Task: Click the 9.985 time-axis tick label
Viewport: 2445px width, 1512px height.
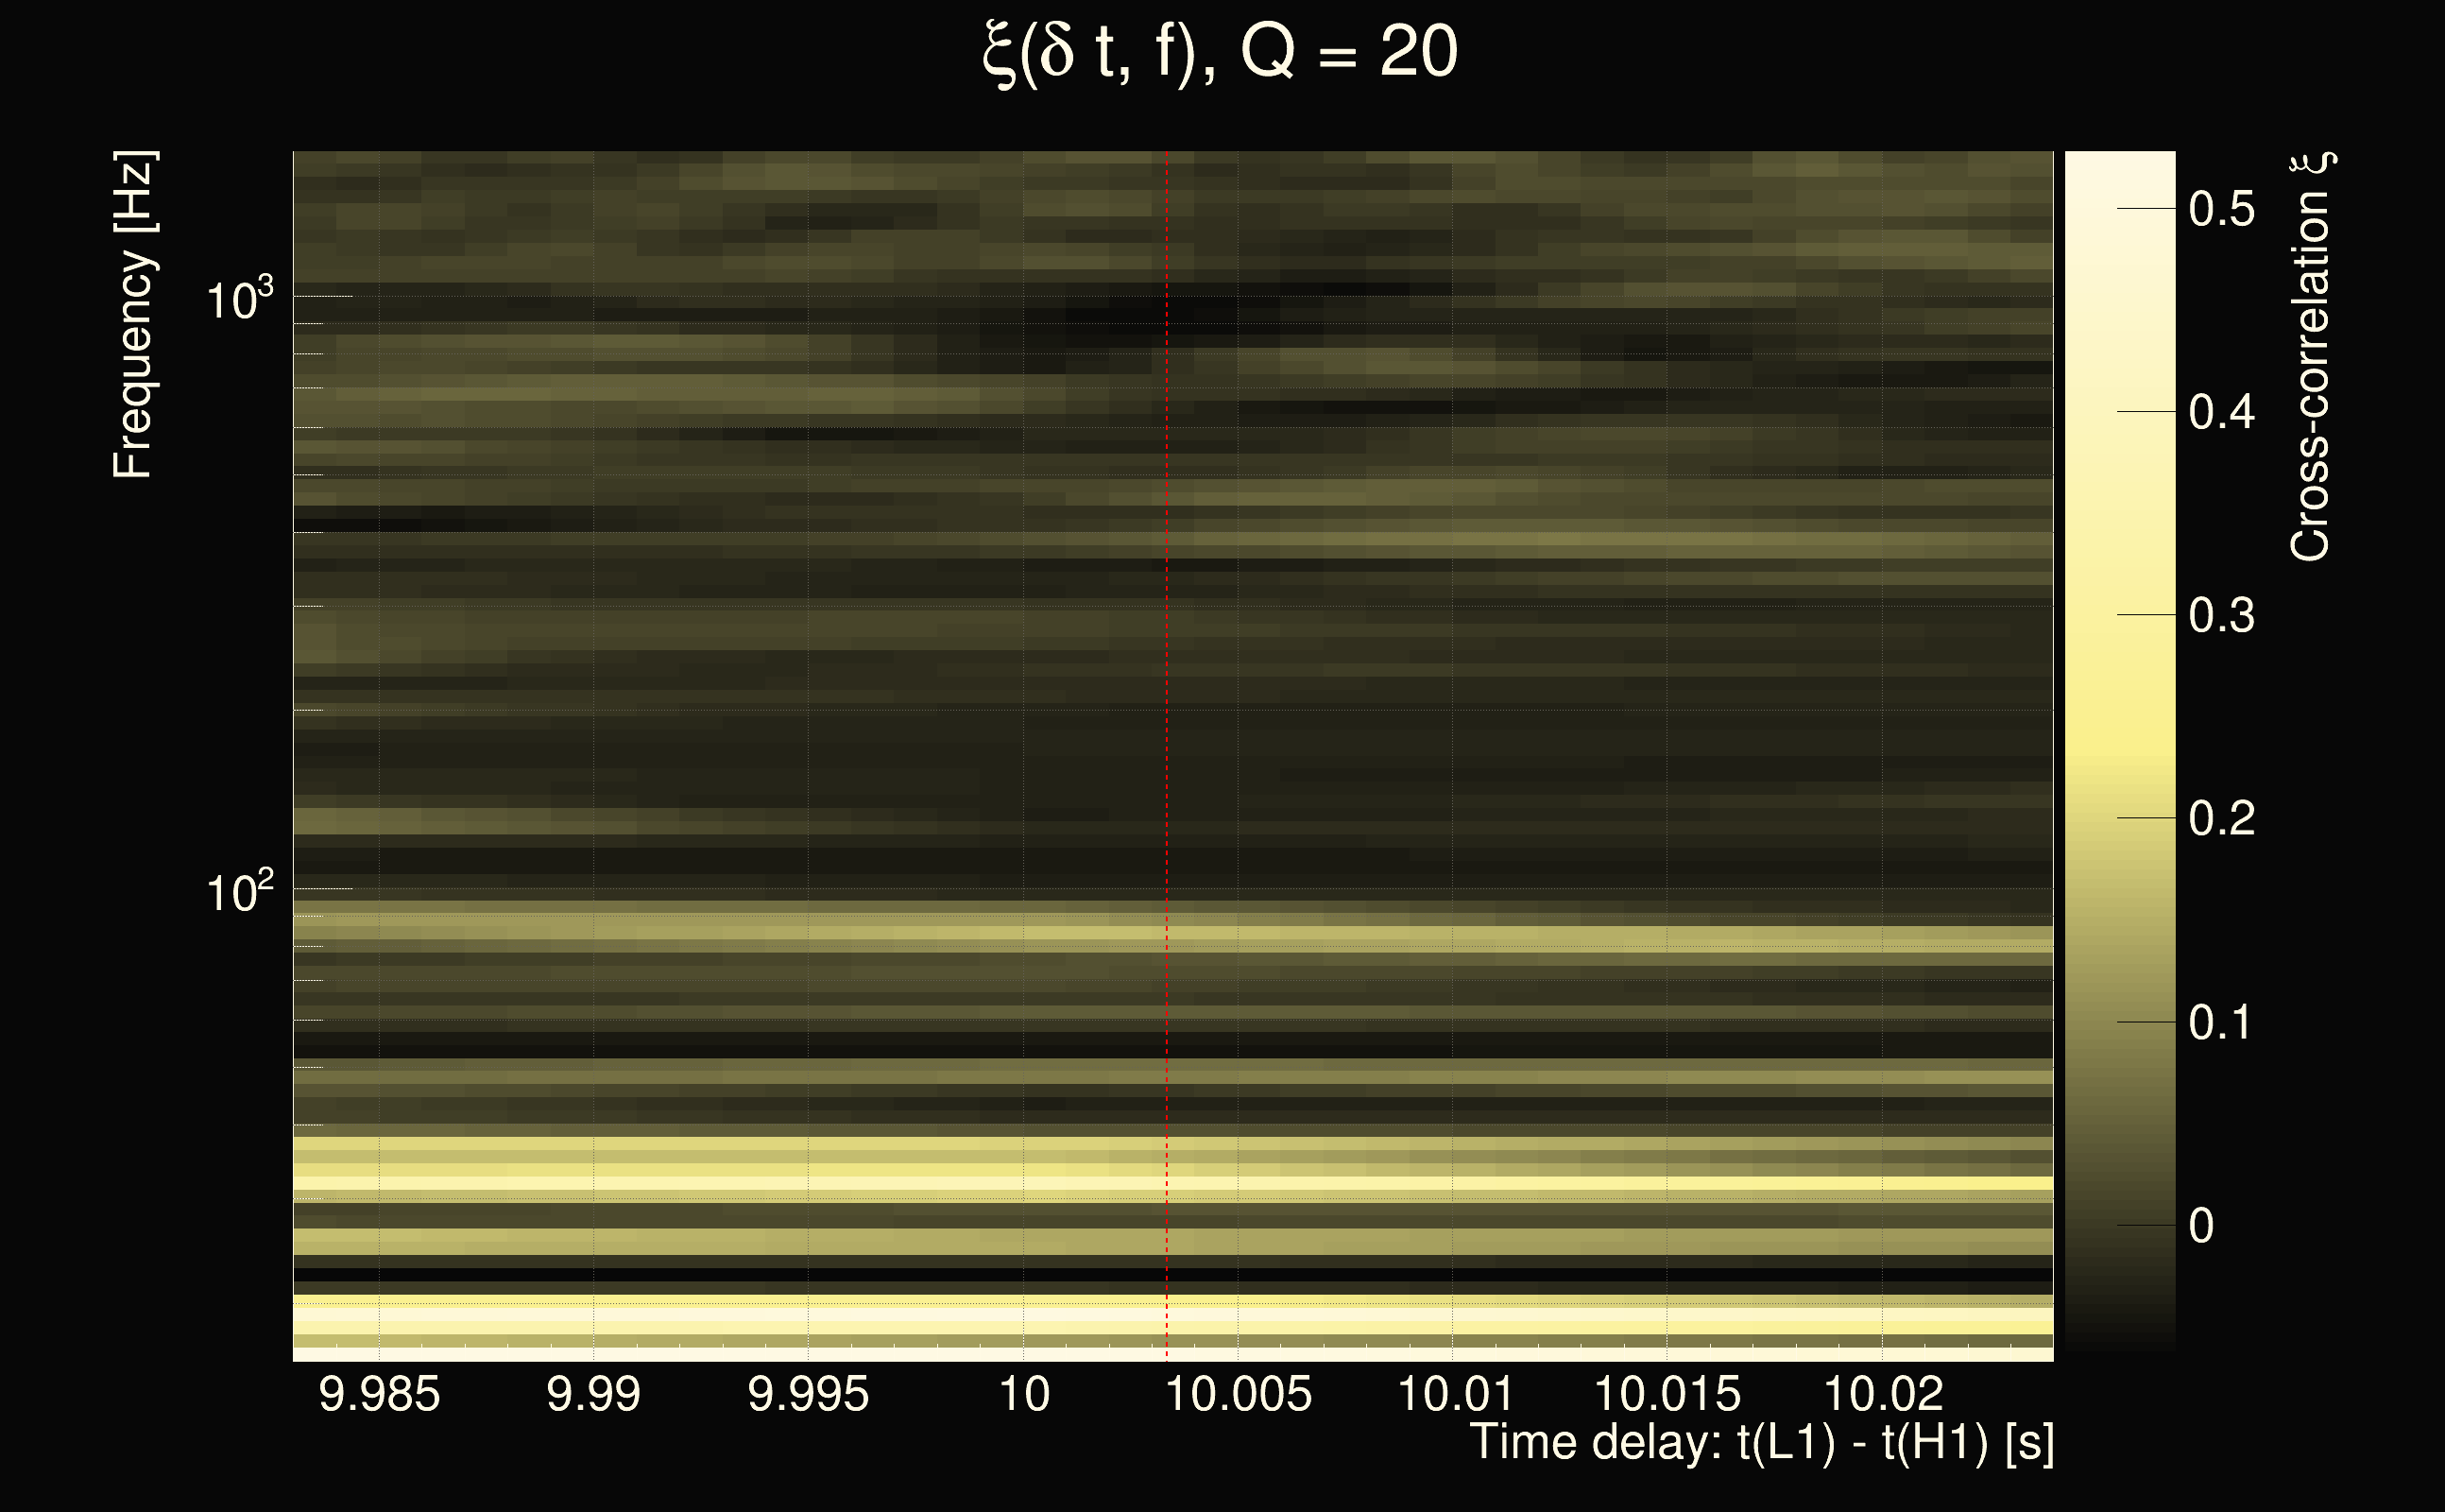Action: 379,1394
